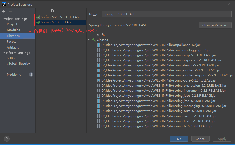Select the aopalliance-1.0.jar entry

click(x=151, y=45)
